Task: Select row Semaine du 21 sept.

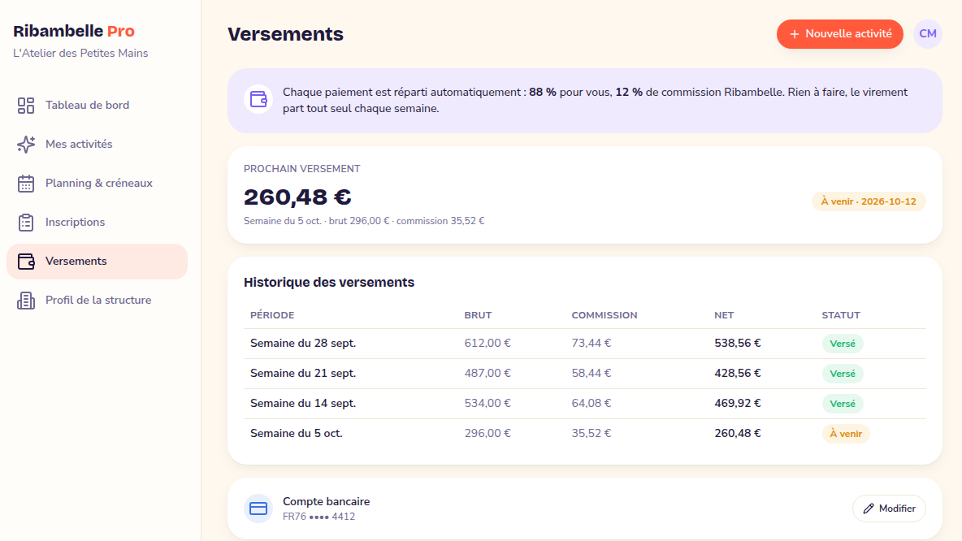Action: click(585, 374)
